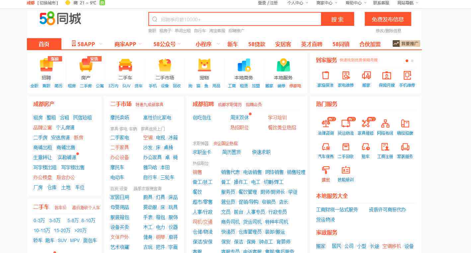This screenshot has width=471, height=253.
Task: Select the 家庭保洁 service icon
Action: click(x=325, y=75)
